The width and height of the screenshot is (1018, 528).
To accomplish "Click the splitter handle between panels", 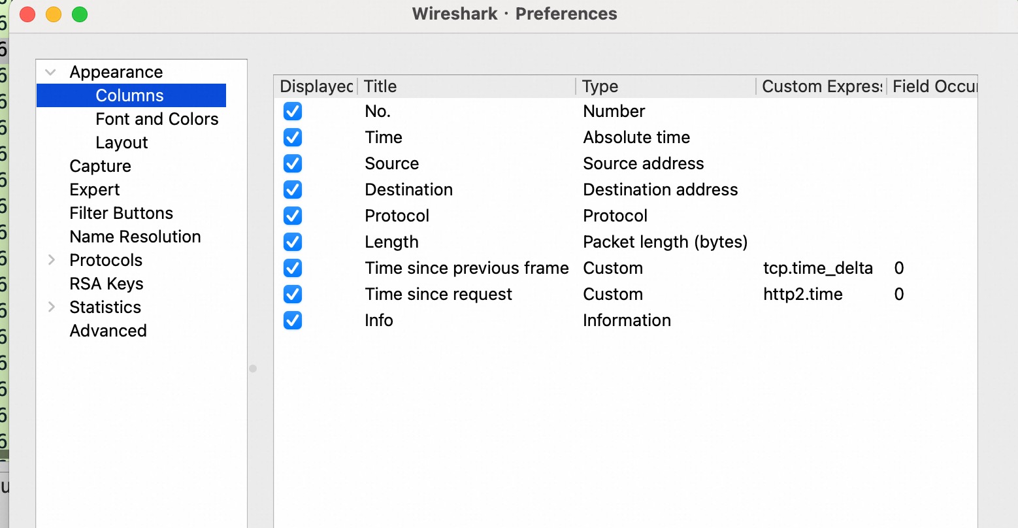I will point(253,369).
